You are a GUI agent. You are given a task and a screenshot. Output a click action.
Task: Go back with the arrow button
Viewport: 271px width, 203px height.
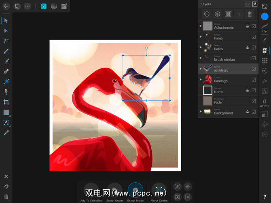click(x=6, y=6)
